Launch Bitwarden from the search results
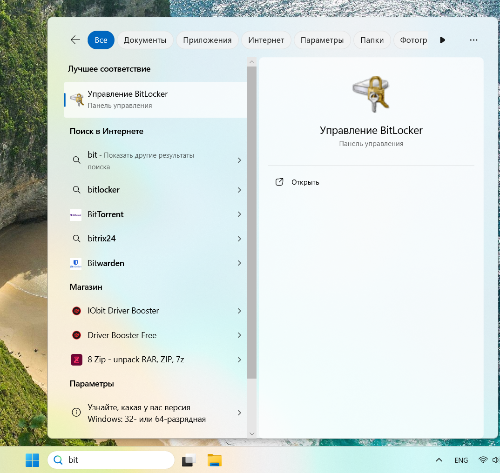Image resolution: width=500 pixels, height=473 pixels. (106, 263)
